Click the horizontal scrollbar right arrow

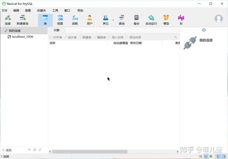[177, 152]
